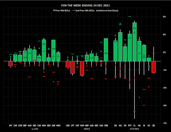The image size is (171, 132).
Task: Click the 'INDEX' group label
Action: click(87, 128)
